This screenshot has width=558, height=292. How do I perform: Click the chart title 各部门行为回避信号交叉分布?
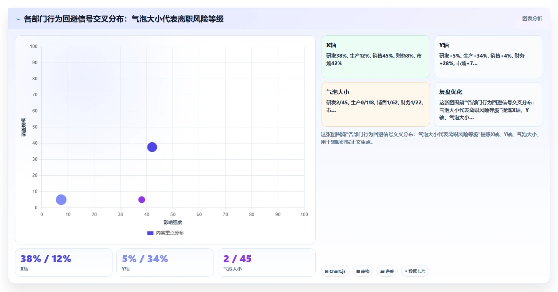coord(124,19)
